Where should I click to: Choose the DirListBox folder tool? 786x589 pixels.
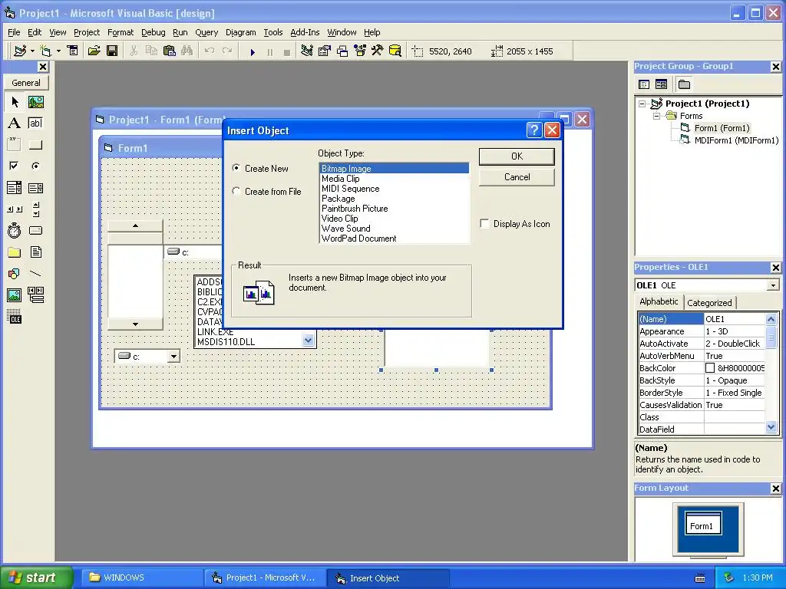[15, 252]
